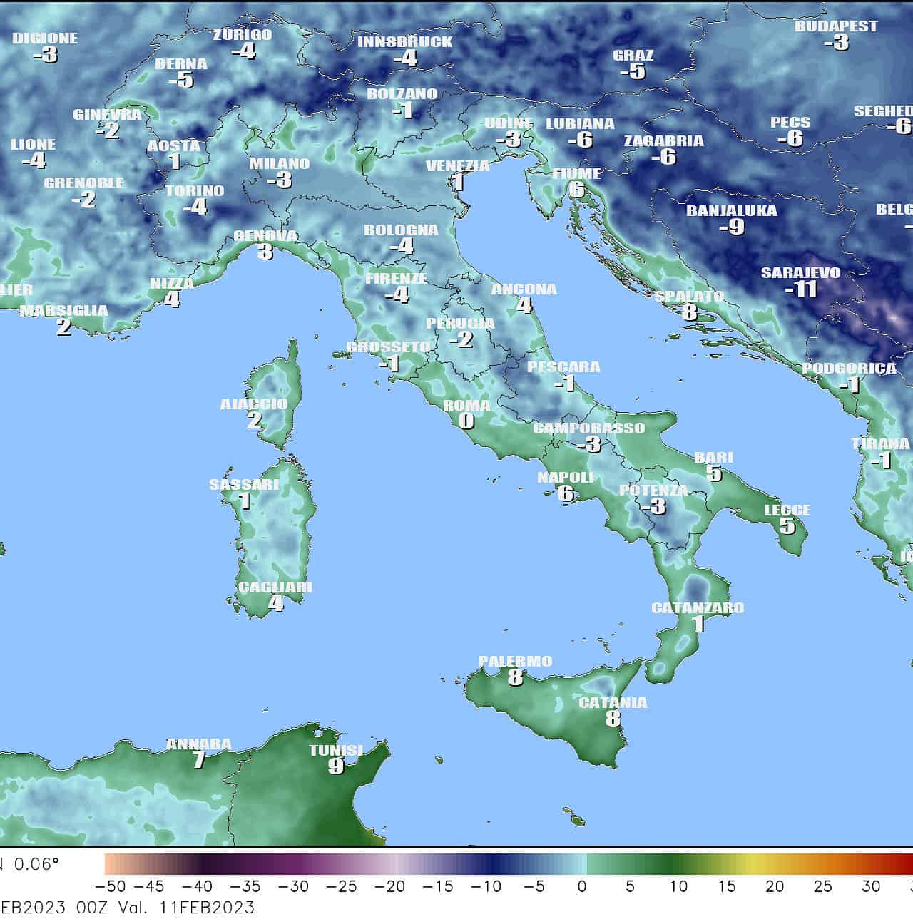This screenshot has height=924, width=913.
Task: Select the VENEZIA city label
Action: click(x=458, y=166)
